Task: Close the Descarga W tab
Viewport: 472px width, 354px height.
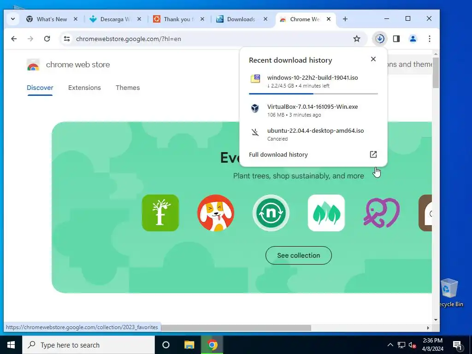Action: [139, 19]
